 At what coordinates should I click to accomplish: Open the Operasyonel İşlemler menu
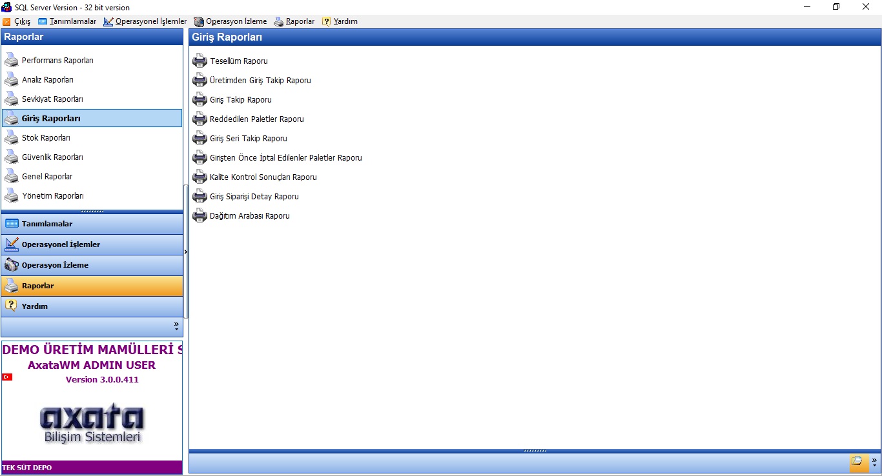coord(145,22)
